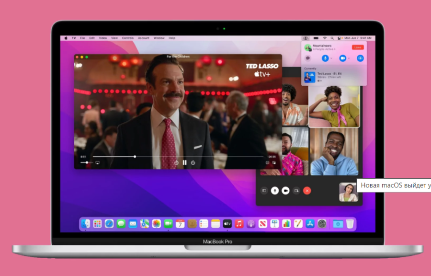
Task: End the FaceTime call with red button
Action: pyautogui.click(x=307, y=190)
